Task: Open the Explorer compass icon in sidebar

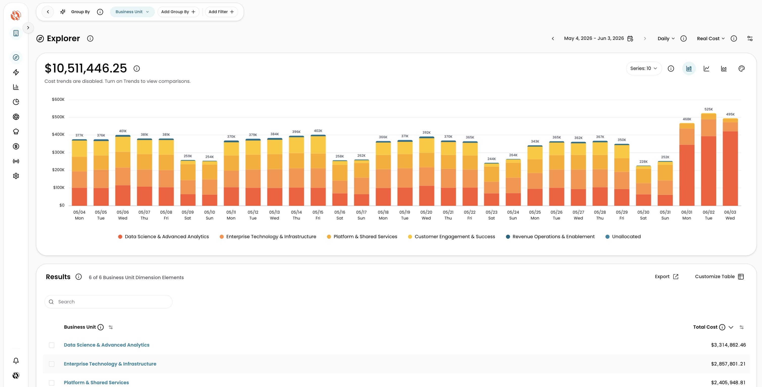Action: [16, 57]
